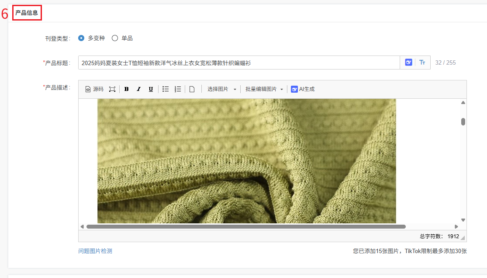Expand the 批量编辑图片 dropdown
Image resolution: width=487 pixels, height=278 pixels.
264,89
